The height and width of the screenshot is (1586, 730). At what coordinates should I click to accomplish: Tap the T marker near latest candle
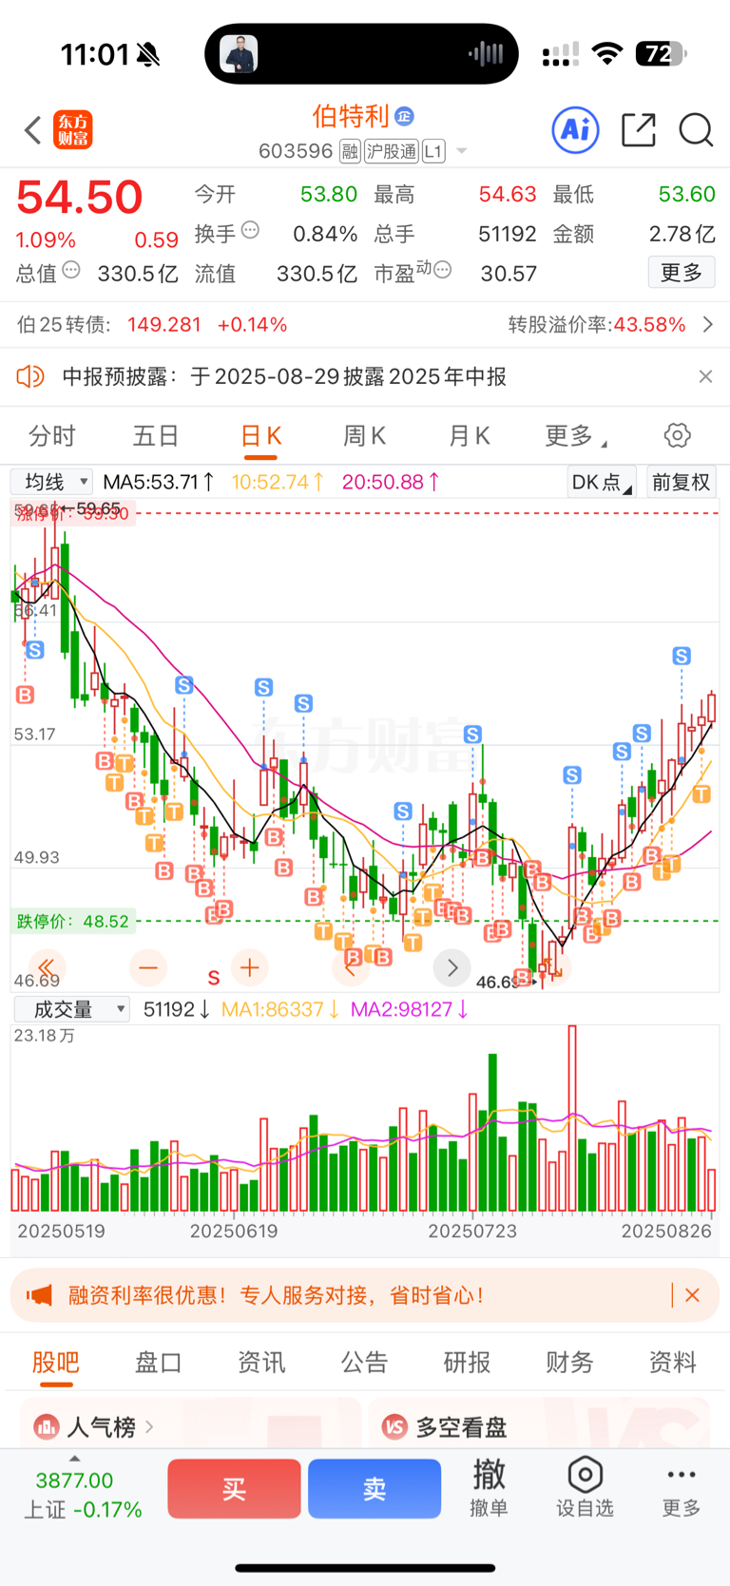[701, 793]
